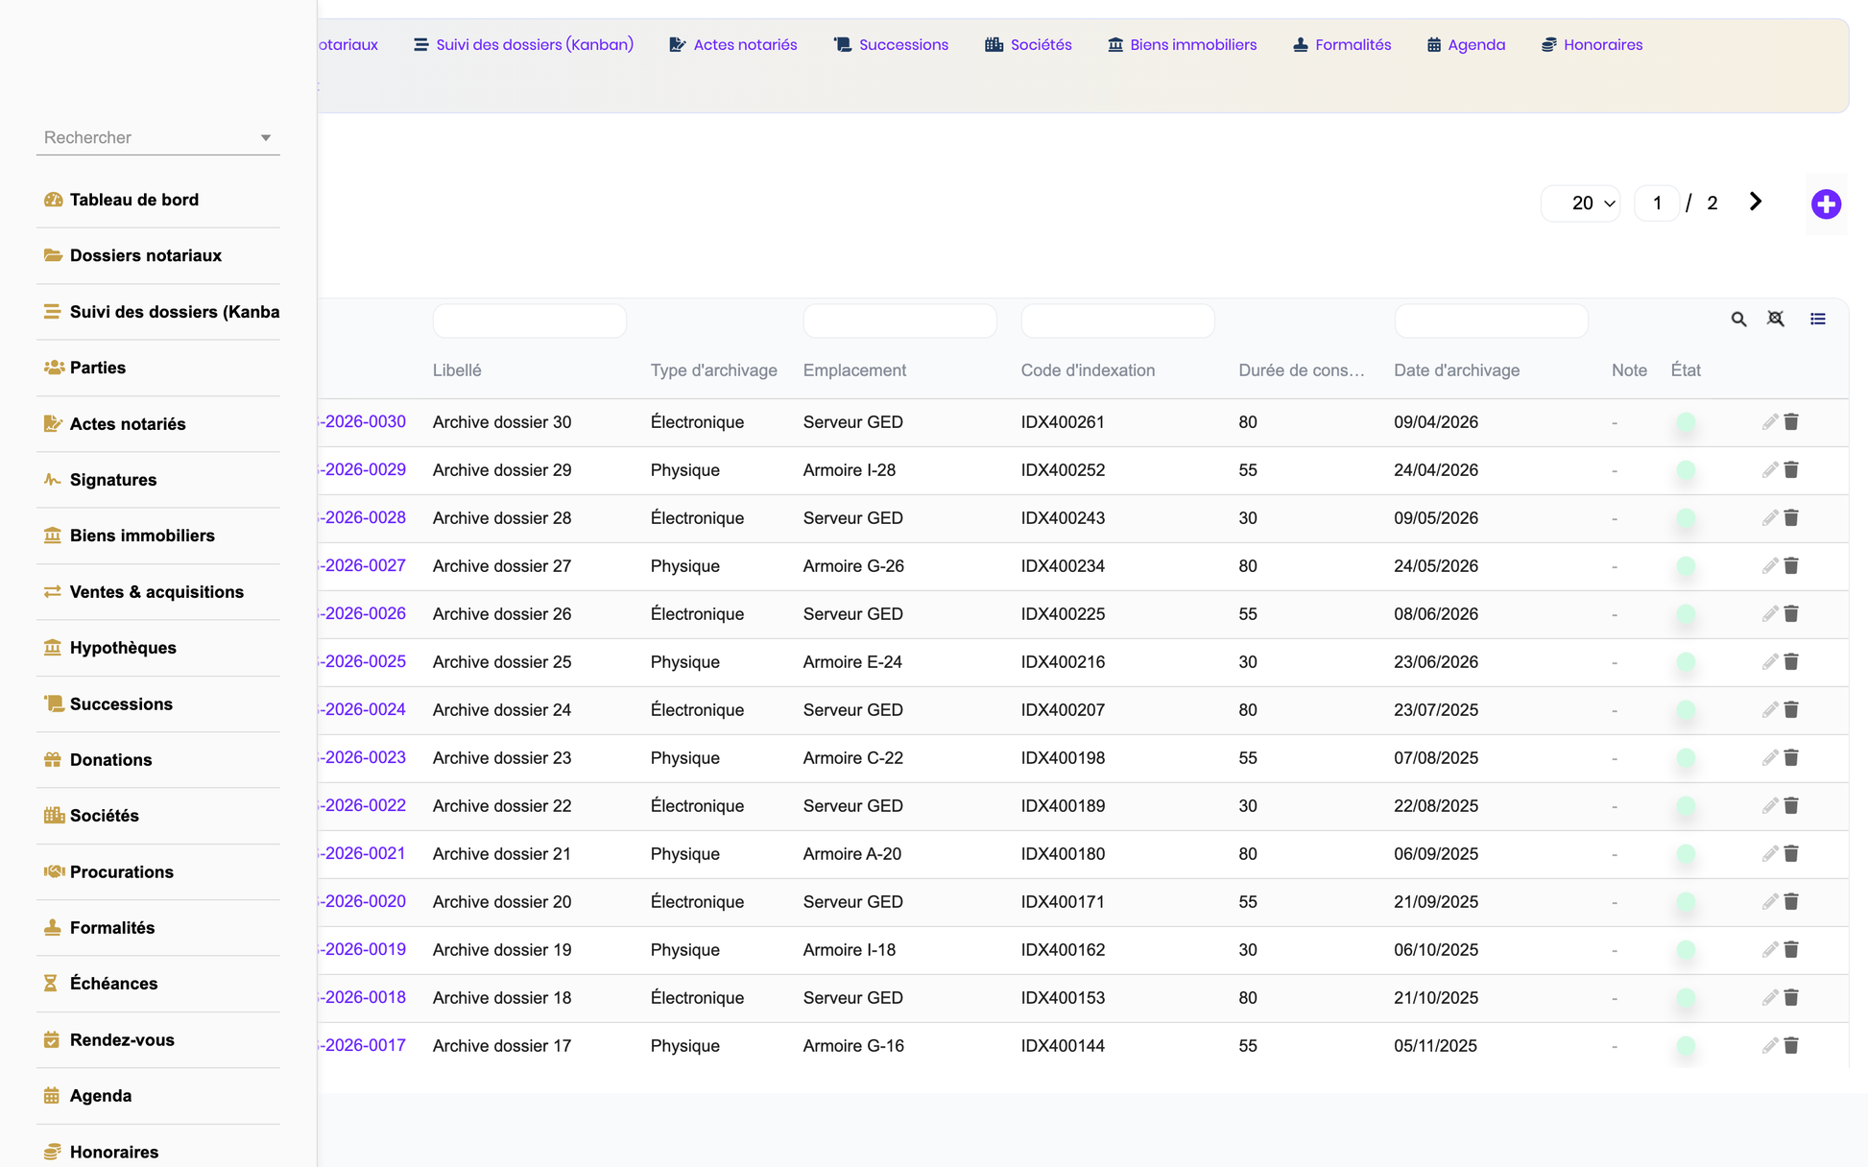The width and height of the screenshot is (1868, 1167).
Task: Open Honoraires top navigation tab
Action: click(x=1592, y=45)
